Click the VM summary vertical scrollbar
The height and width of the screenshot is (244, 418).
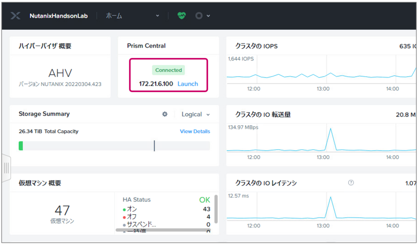(x=216, y=209)
